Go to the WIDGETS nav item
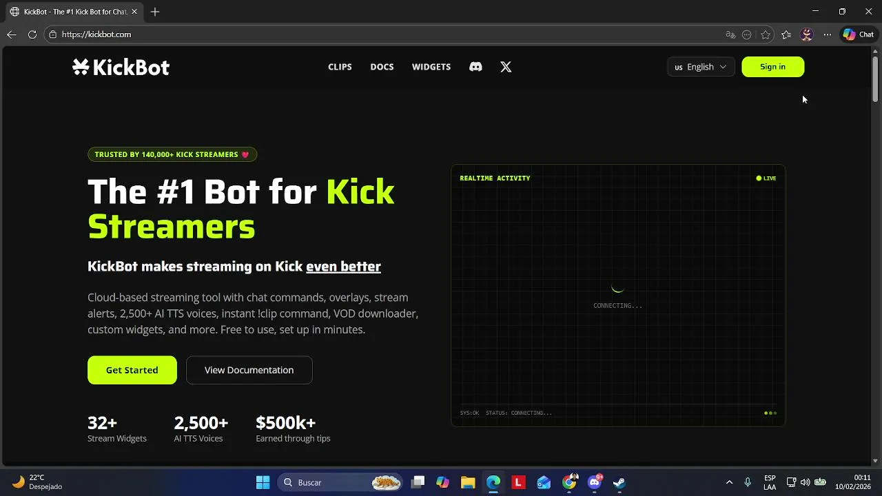Viewport: 882px width, 496px height. (x=431, y=67)
